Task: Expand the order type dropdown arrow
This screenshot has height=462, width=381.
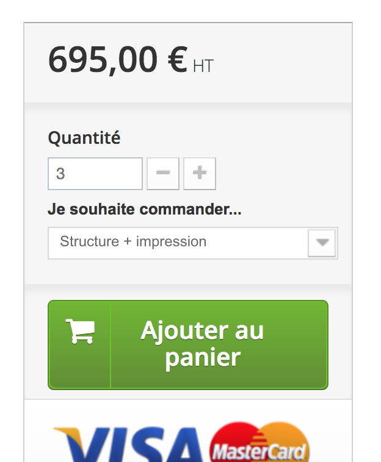Action: click(x=322, y=243)
